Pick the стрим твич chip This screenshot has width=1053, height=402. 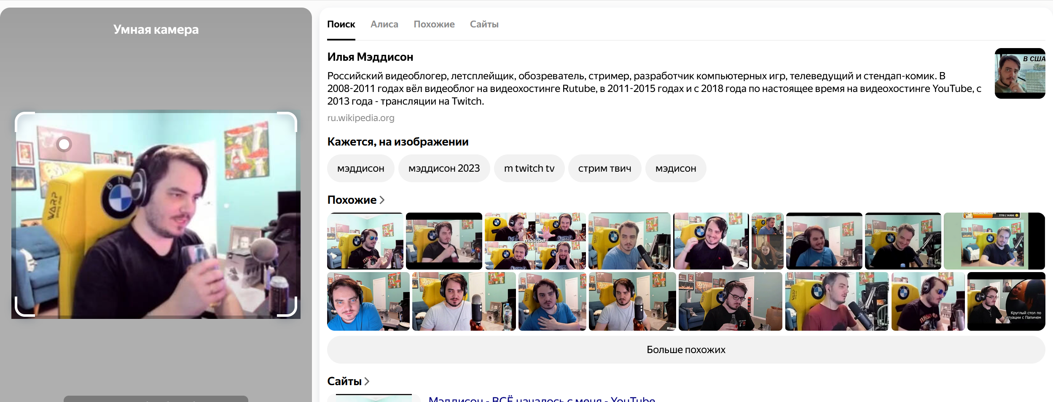[x=605, y=168]
